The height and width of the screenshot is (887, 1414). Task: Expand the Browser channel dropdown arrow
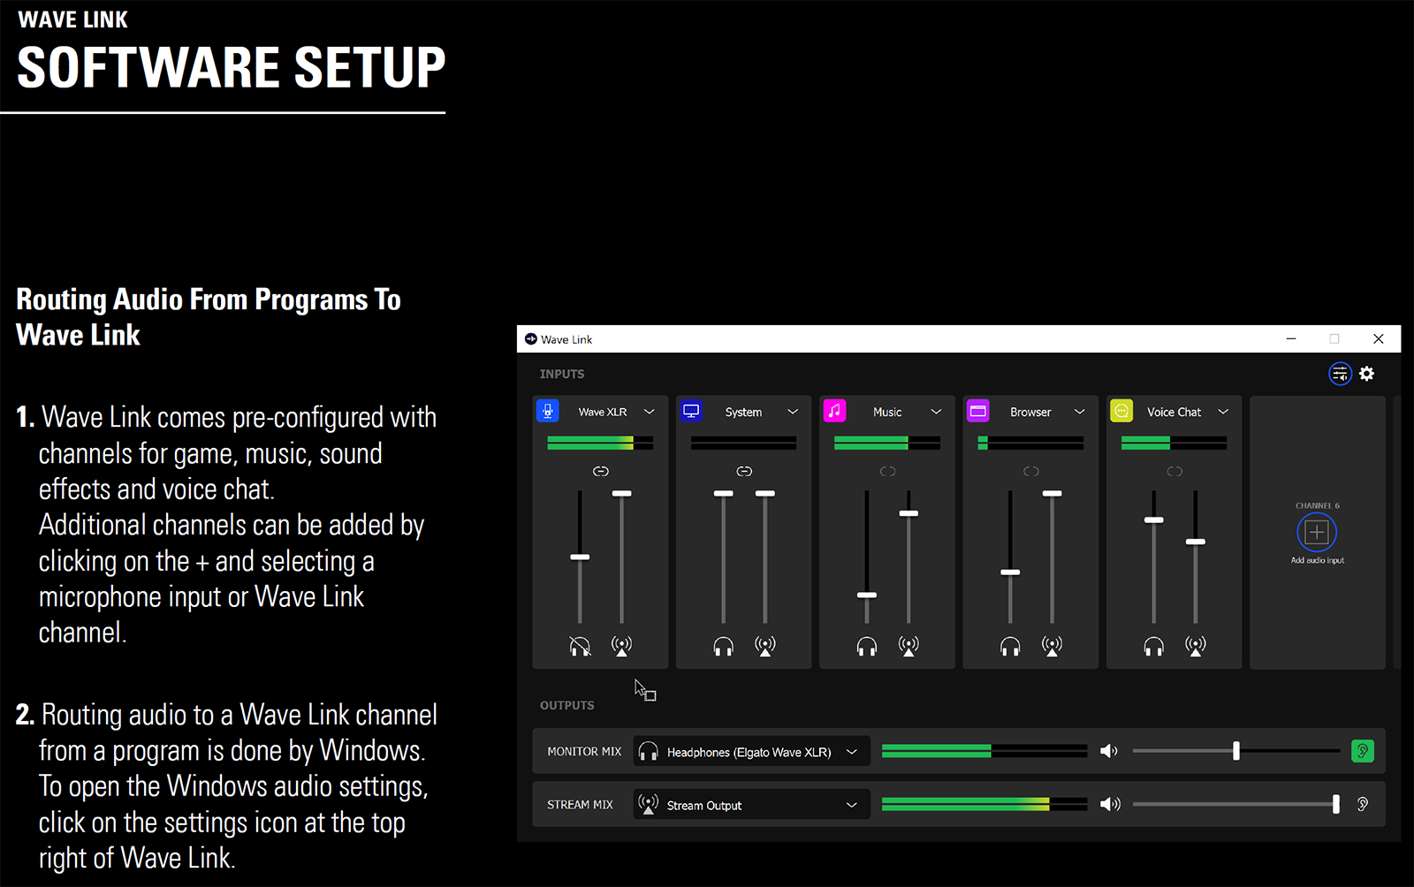pyautogui.click(x=1080, y=412)
